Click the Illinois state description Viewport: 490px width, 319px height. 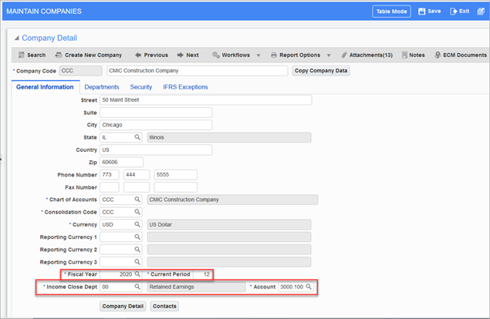coord(229,137)
